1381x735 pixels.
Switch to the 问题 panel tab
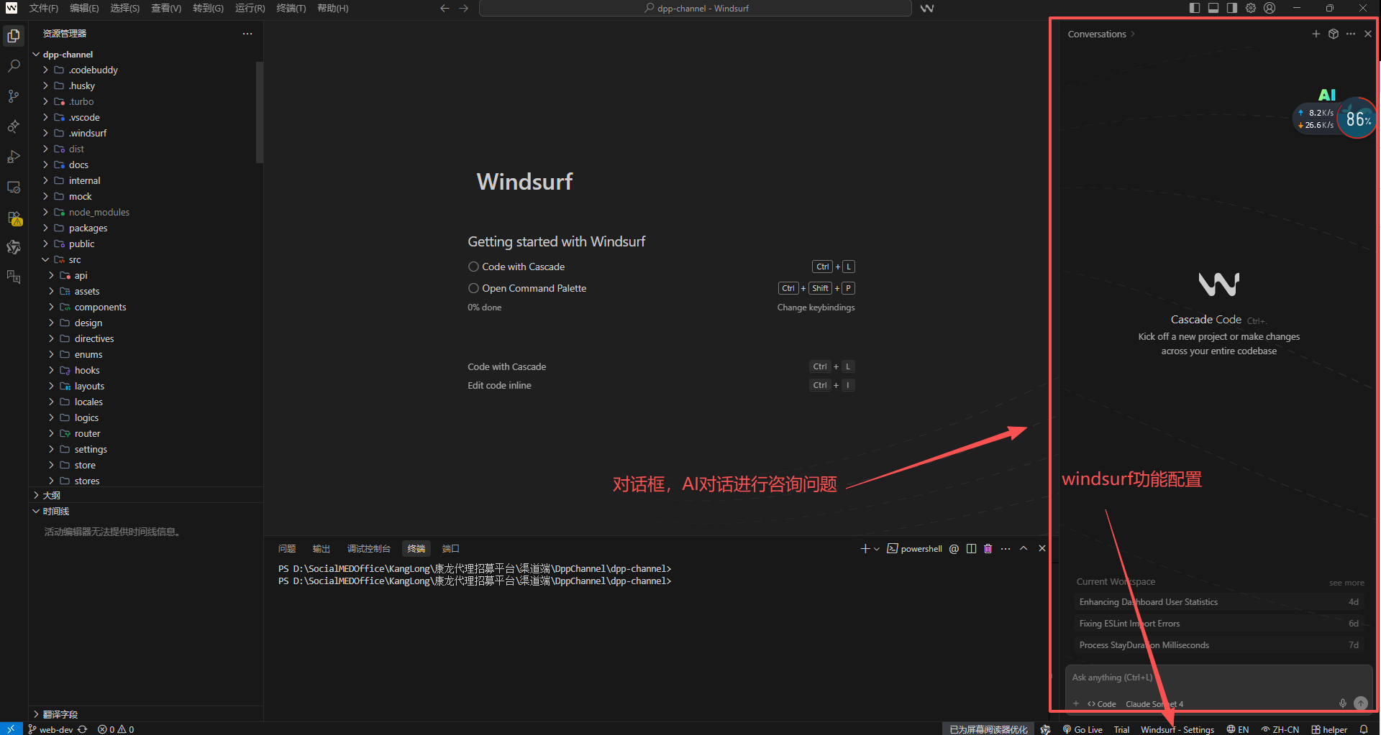pyautogui.click(x=287, y=549)
